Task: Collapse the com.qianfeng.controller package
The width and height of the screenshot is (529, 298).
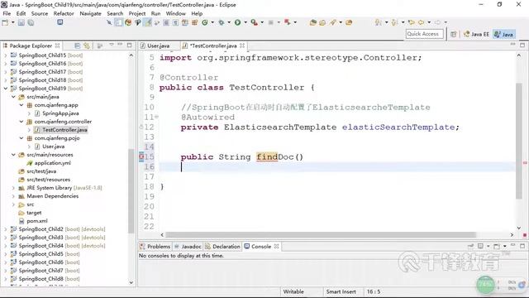Action: 21,122
